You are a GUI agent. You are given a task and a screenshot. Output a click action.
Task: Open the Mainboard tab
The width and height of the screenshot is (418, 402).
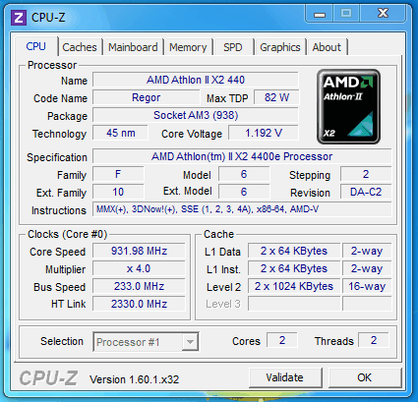133,47
